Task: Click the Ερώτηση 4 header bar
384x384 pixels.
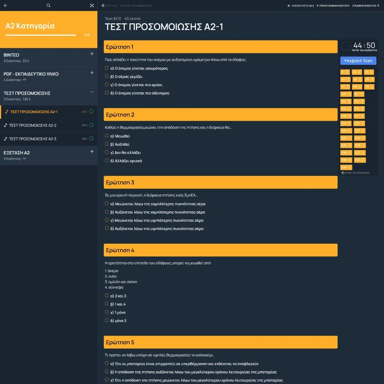Action: 220,250
